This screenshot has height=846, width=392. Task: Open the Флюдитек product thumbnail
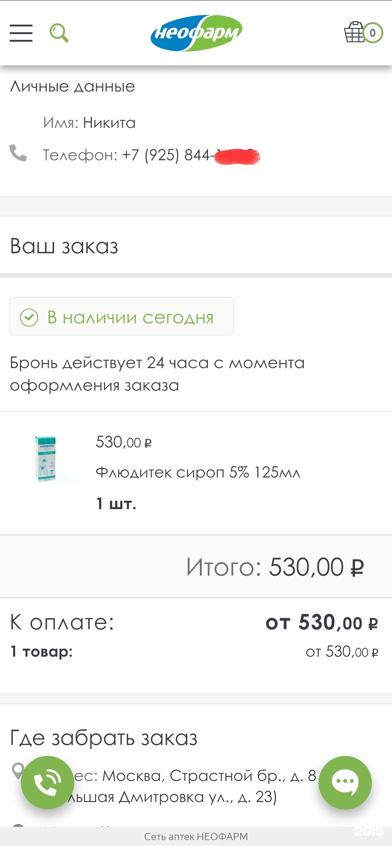(x=45, y=459)
